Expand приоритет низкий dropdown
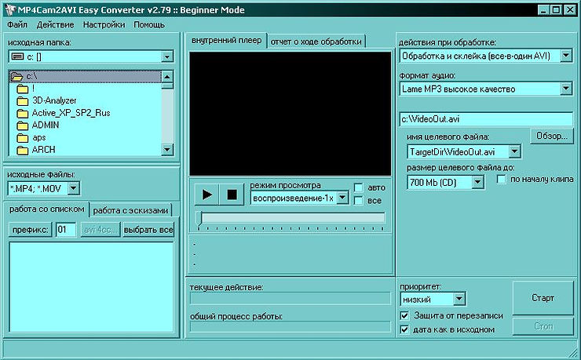 [459, 299]
